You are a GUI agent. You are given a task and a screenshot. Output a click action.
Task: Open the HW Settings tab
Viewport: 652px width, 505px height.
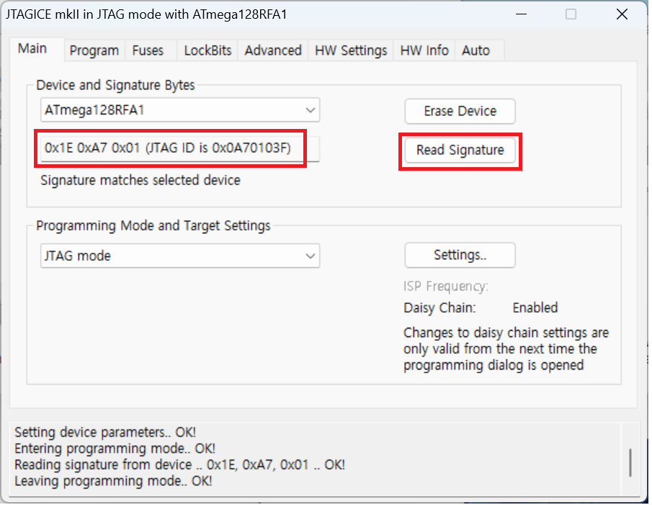pyautogui.click(x=351, y=50)
